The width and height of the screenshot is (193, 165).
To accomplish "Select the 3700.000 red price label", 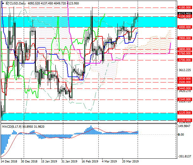I will pos(184,60).
